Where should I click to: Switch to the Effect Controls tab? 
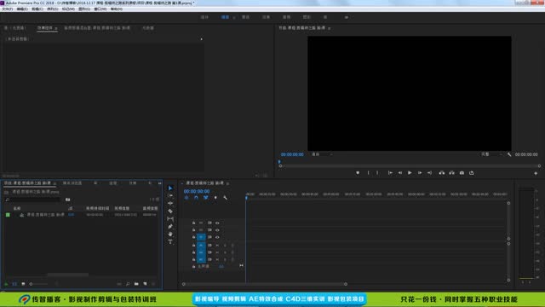(45, 28)
